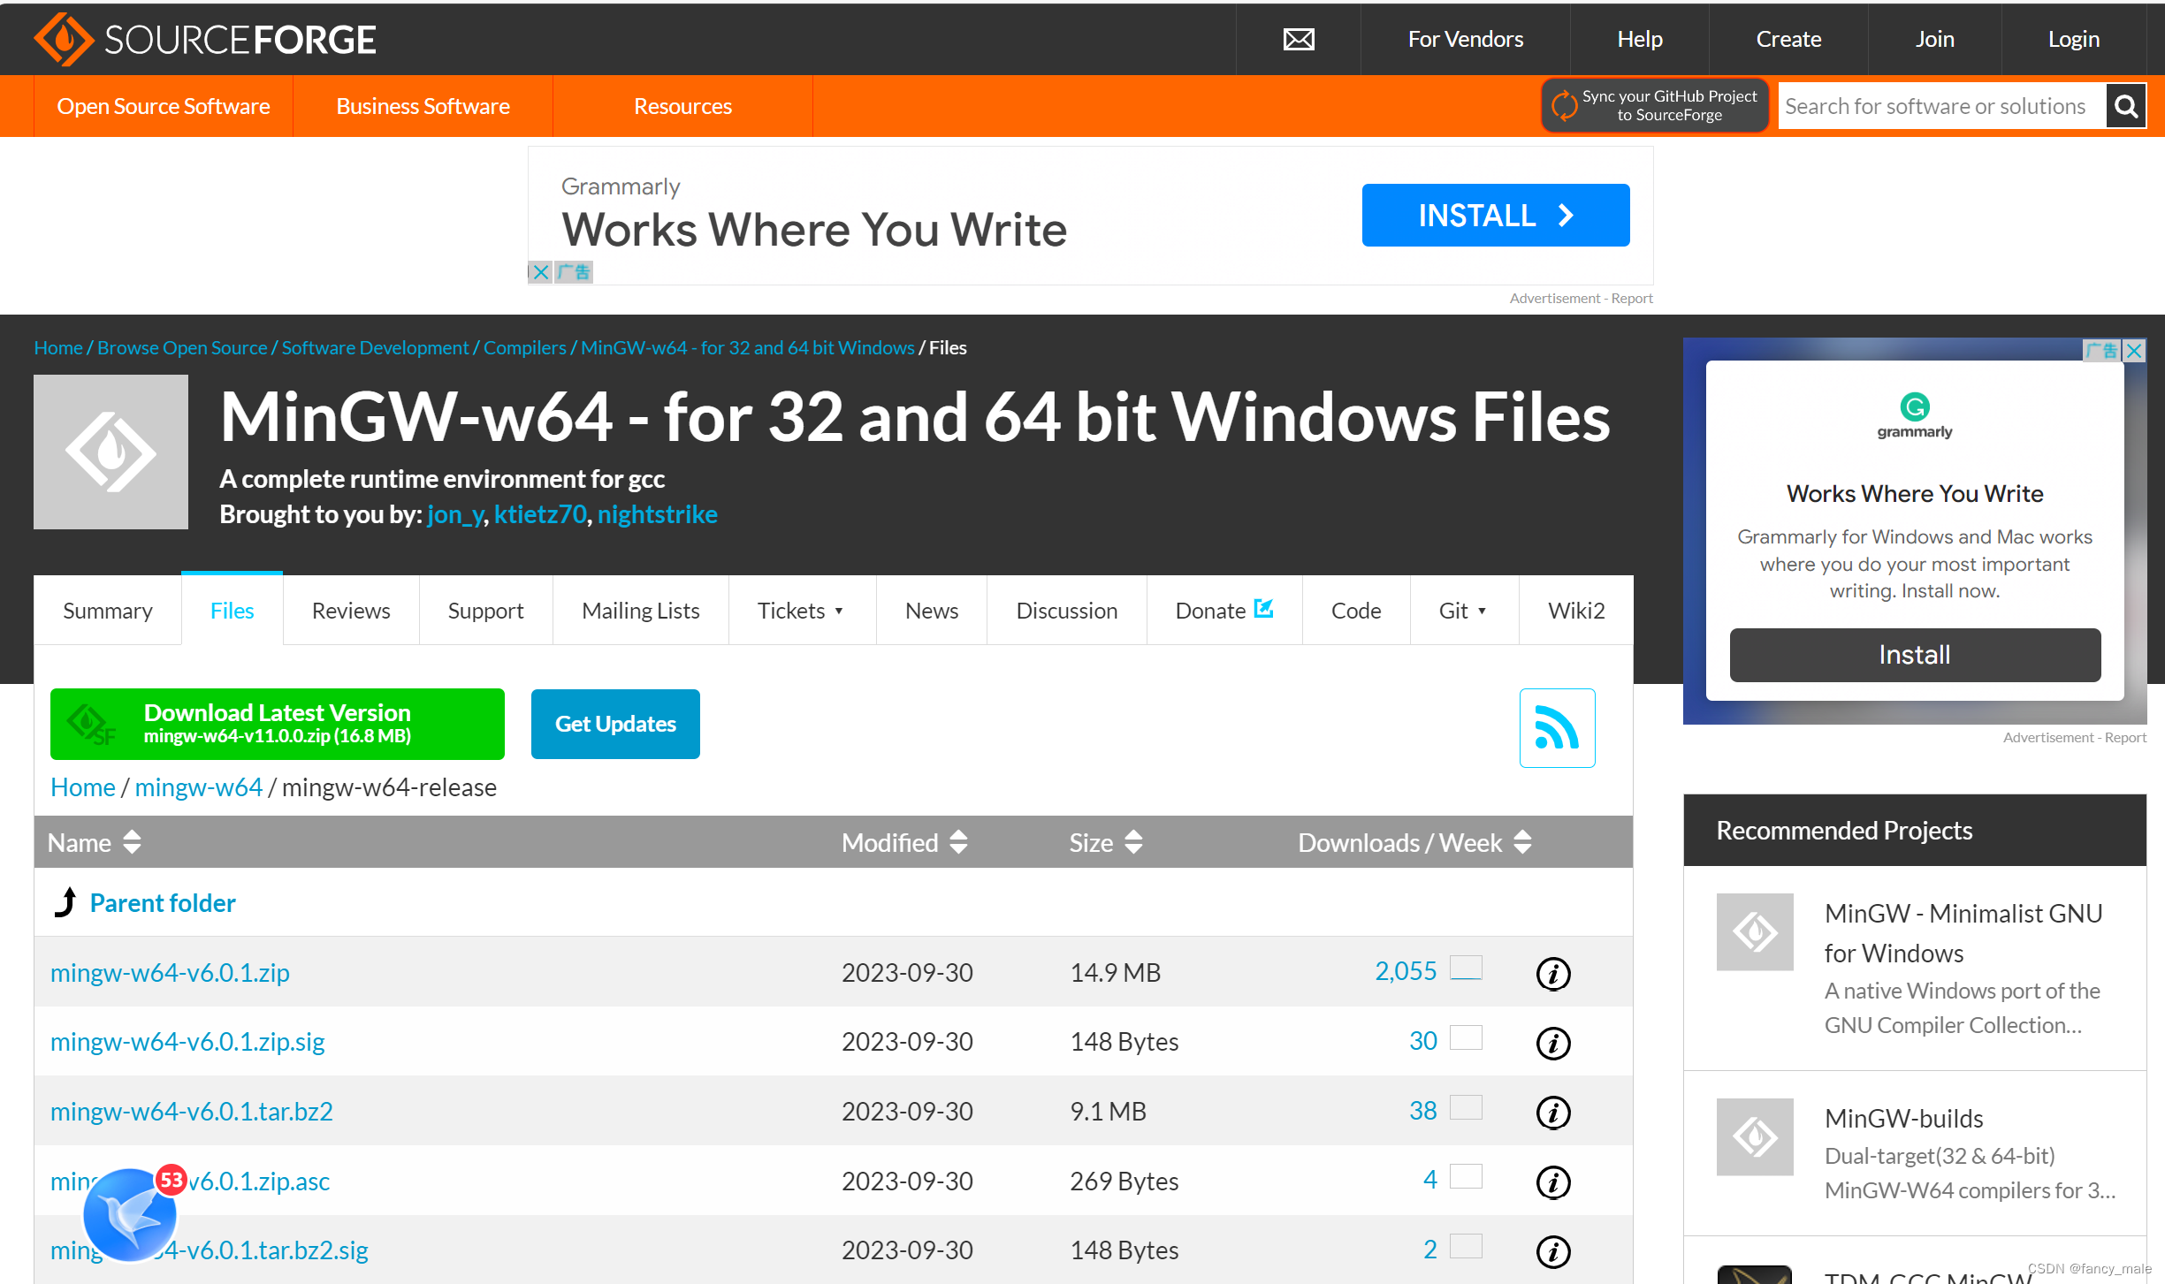This screenshot has width=2165, height=1284.
Task: Show info for v6.0.1.tar.bz2.sig file
Action: pyautogui.click(x=1553, y=1250)
